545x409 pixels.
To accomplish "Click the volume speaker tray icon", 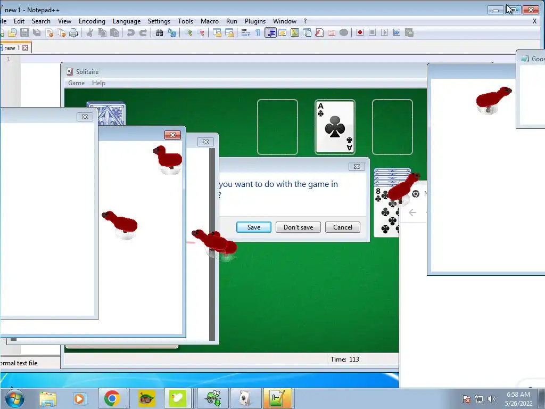I will (491, 399).
